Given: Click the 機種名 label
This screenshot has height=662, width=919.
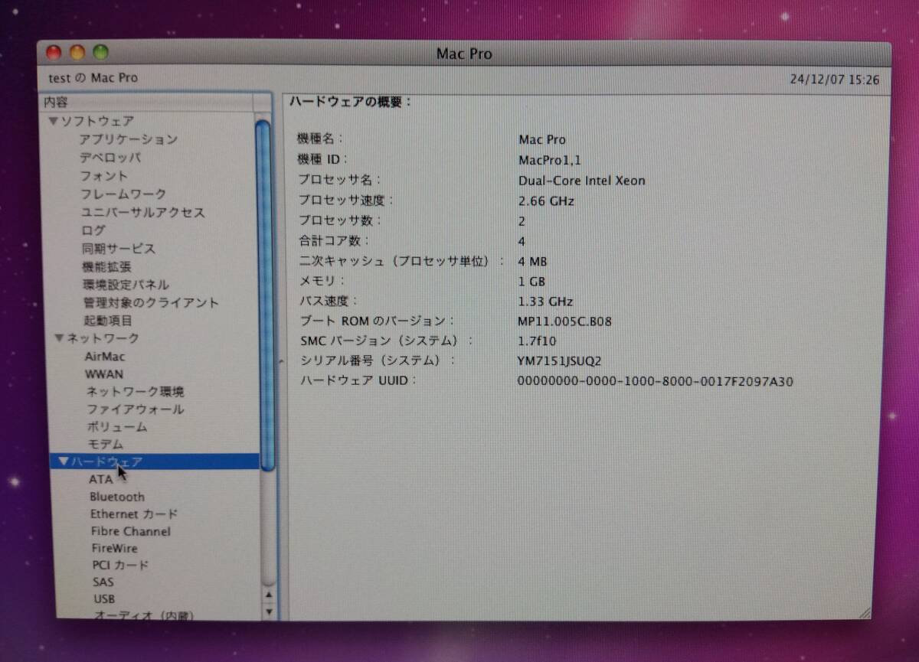Looking at the screenshot, I should (320, 139).
